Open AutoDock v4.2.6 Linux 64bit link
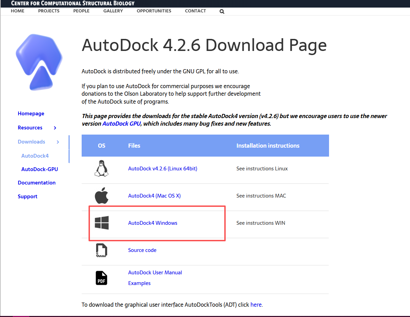 point(163,169)
